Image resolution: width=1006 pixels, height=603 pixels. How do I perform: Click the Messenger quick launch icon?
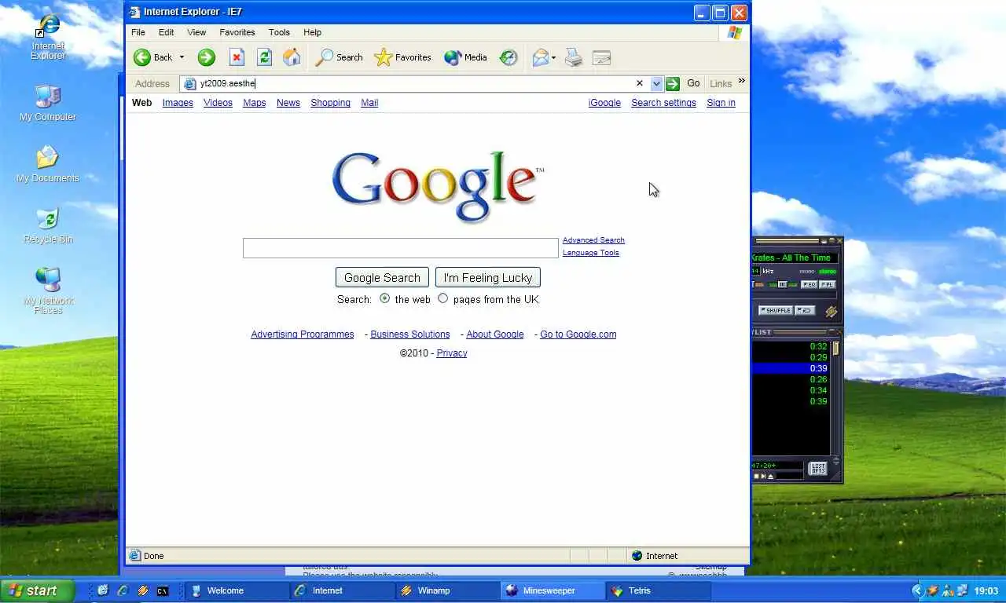pyautogui.click(x=103, y=590)
